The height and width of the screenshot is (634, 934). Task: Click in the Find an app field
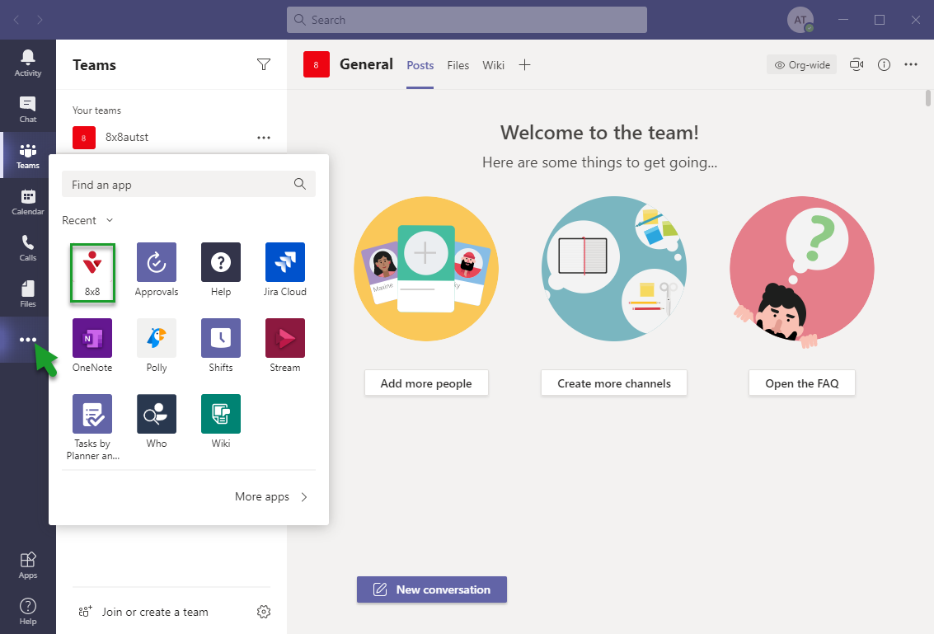click(x=180, y=185)
